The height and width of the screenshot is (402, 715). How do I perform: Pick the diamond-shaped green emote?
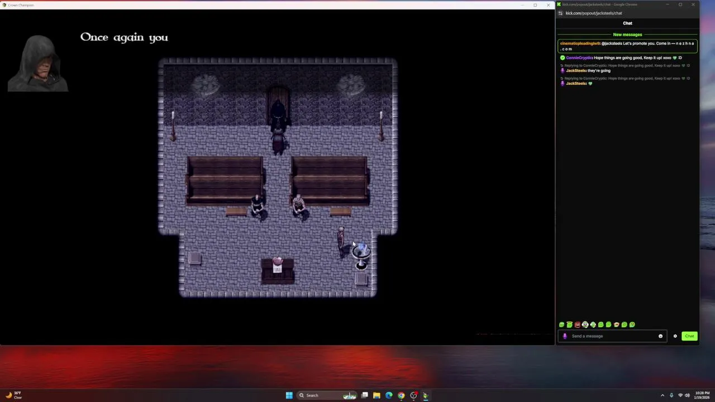coord(593,324)
